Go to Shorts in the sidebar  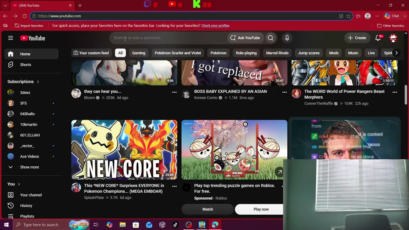pyautogui.click(x=31, y=65)
